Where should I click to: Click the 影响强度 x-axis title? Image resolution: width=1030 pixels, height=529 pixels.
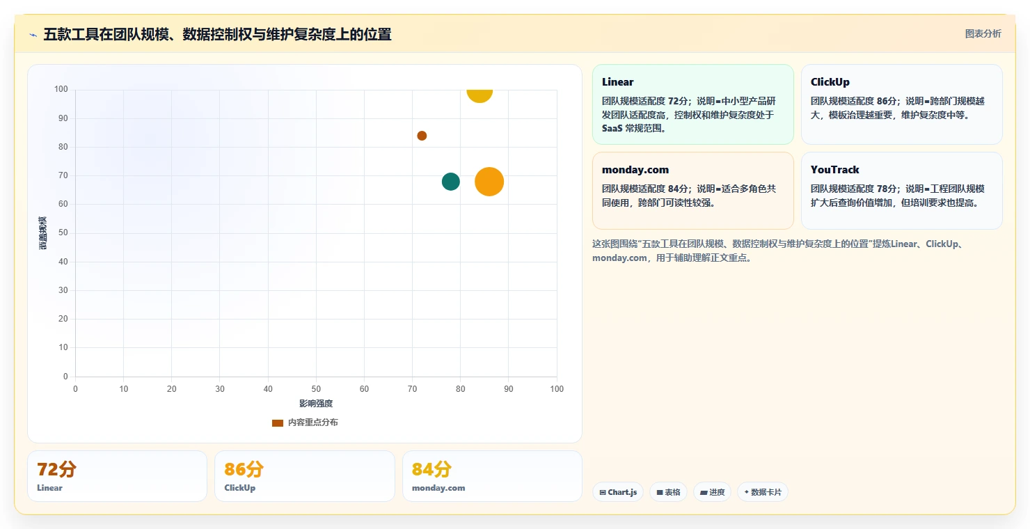tap(316, 404)
